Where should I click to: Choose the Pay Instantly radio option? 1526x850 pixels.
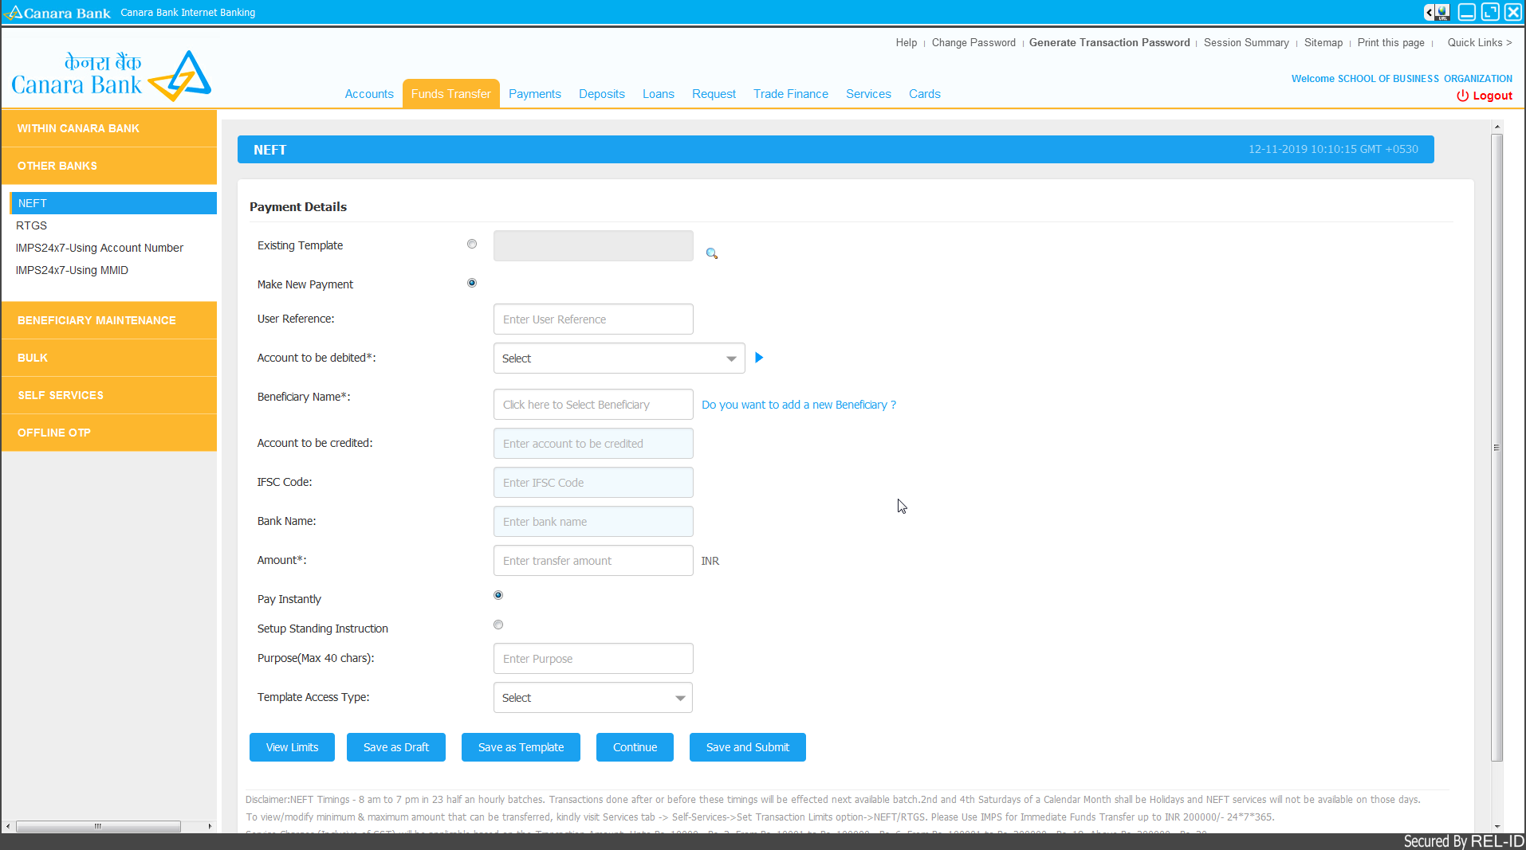tap(498, 595)
